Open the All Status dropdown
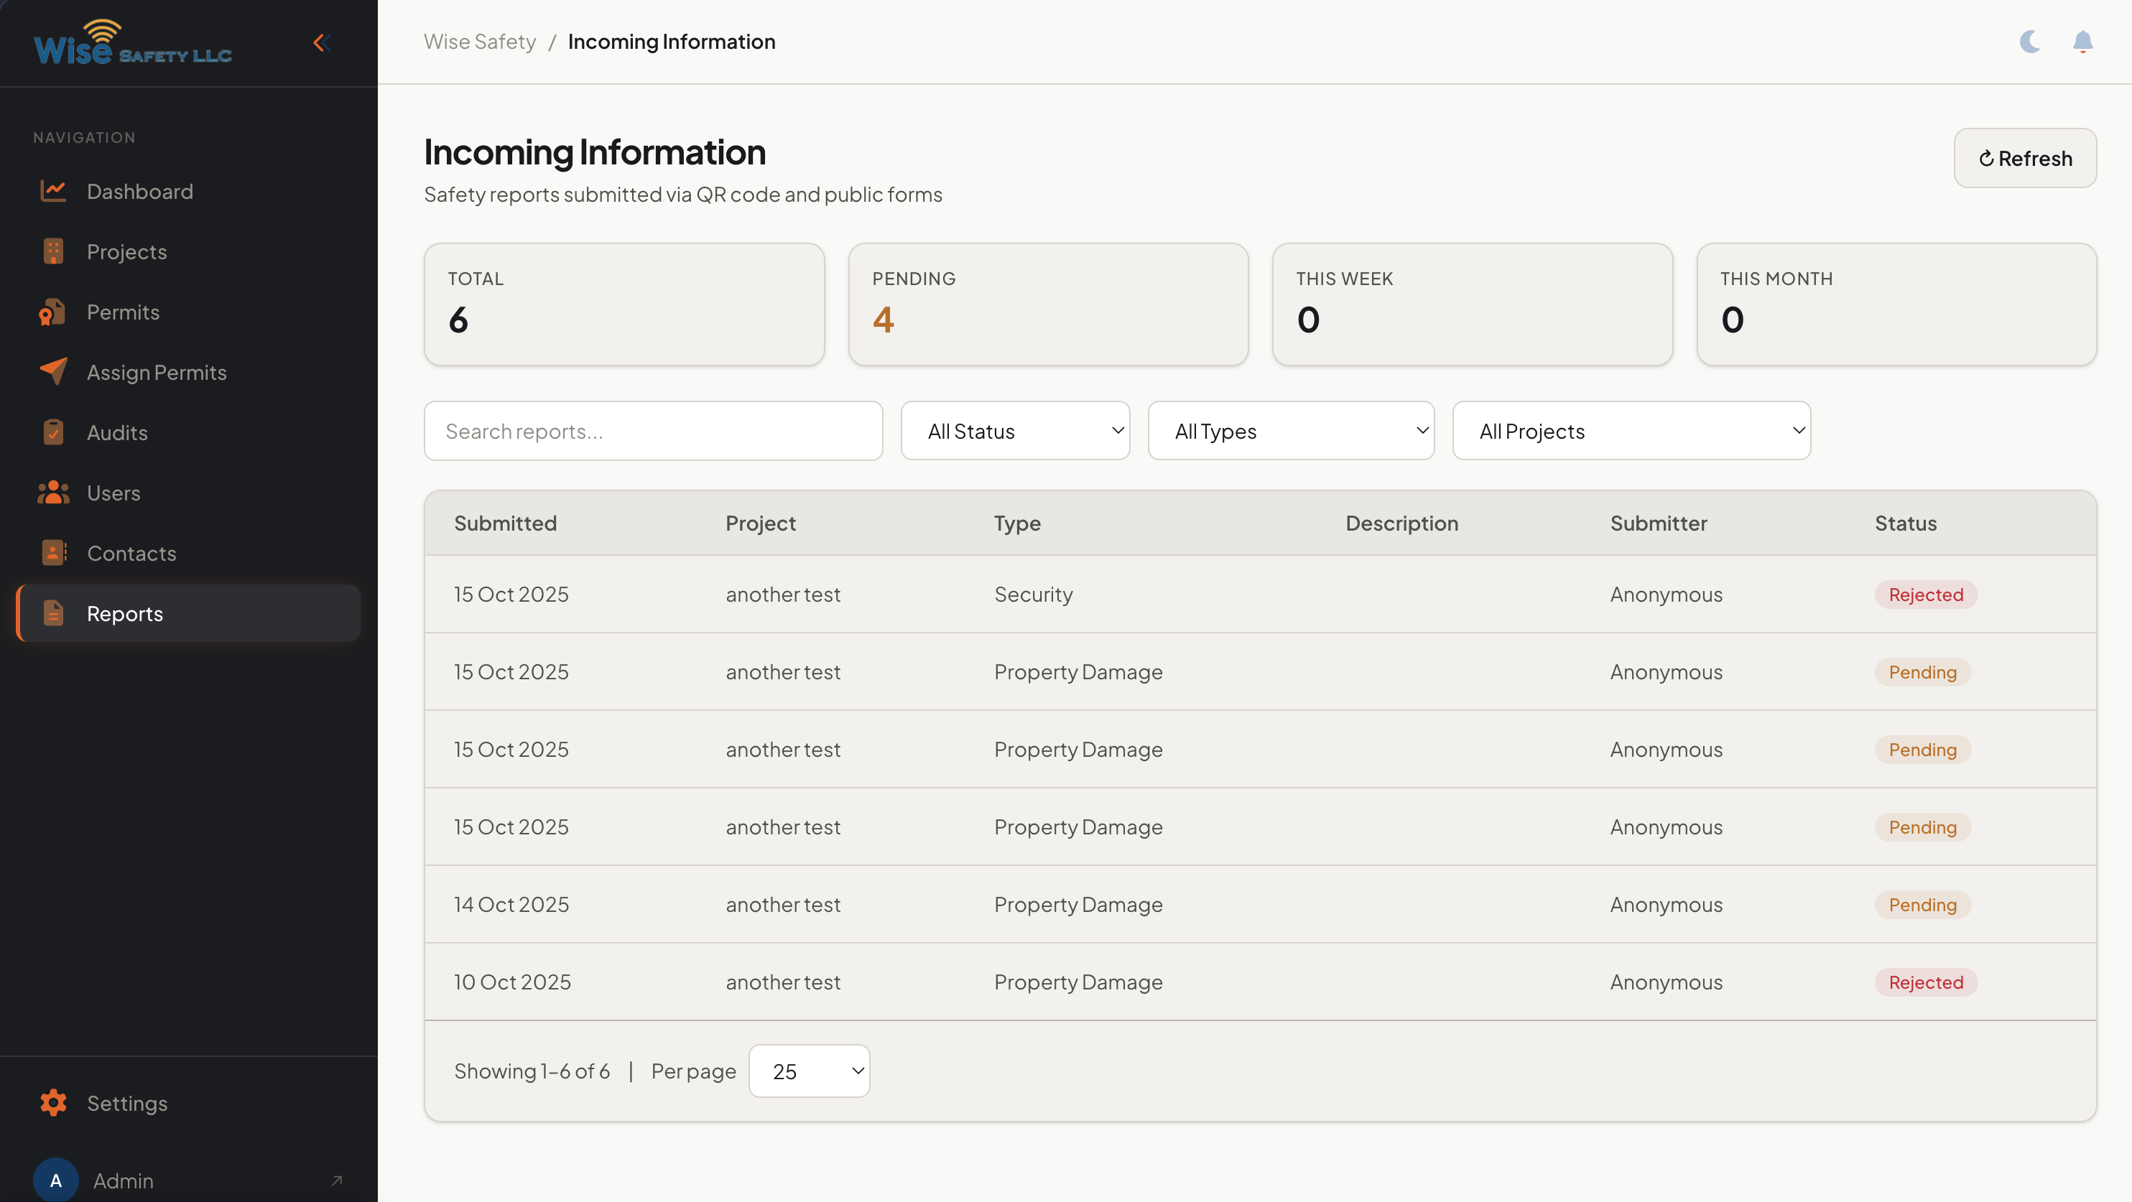 click(x=1016, y=430)
